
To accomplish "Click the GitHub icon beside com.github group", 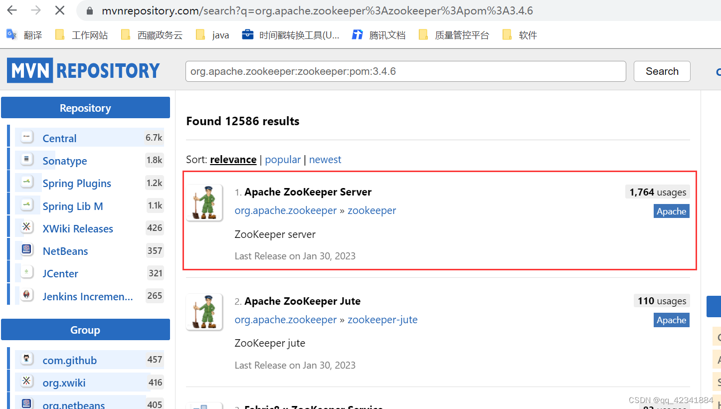I will (x=26, y=358).
